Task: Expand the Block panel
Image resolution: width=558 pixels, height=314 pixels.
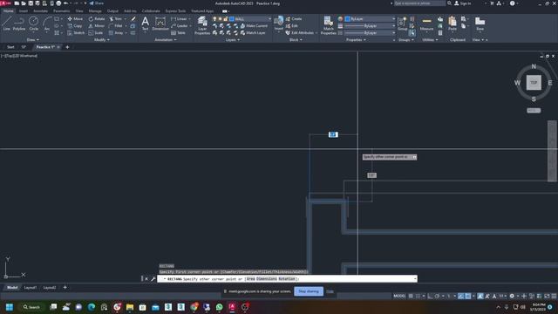Action: (x=296, y=40)
